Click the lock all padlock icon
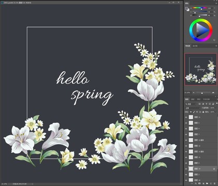 pyautogui.click(x=203, y=112)
